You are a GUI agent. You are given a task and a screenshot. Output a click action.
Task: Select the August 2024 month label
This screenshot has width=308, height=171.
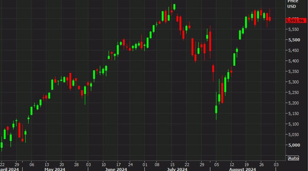(x=242, y=169)
